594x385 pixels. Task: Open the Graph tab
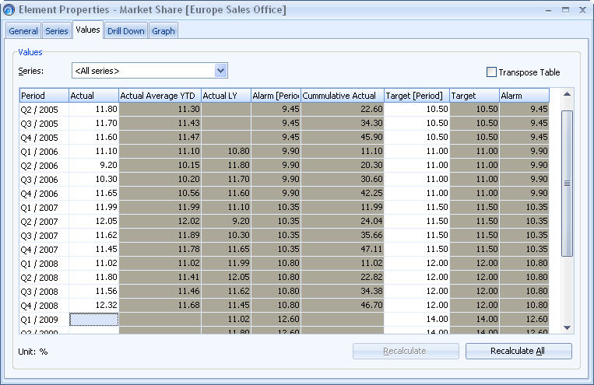163,31
